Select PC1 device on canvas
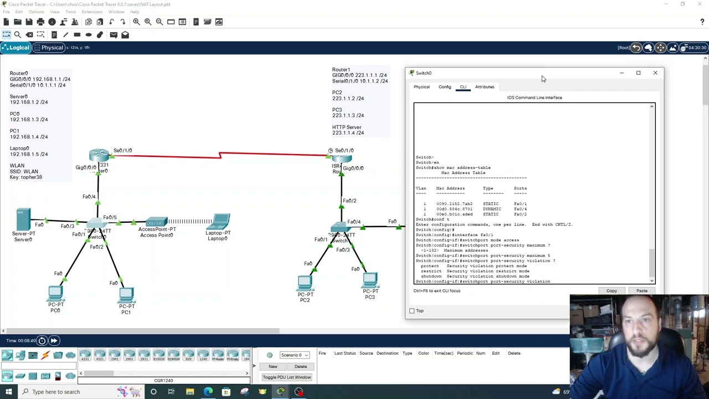Screen dimensions: 709x399 click(x=126, y=294)
